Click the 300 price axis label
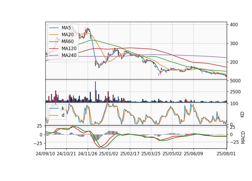252x181 pixels. click(234, 44)
